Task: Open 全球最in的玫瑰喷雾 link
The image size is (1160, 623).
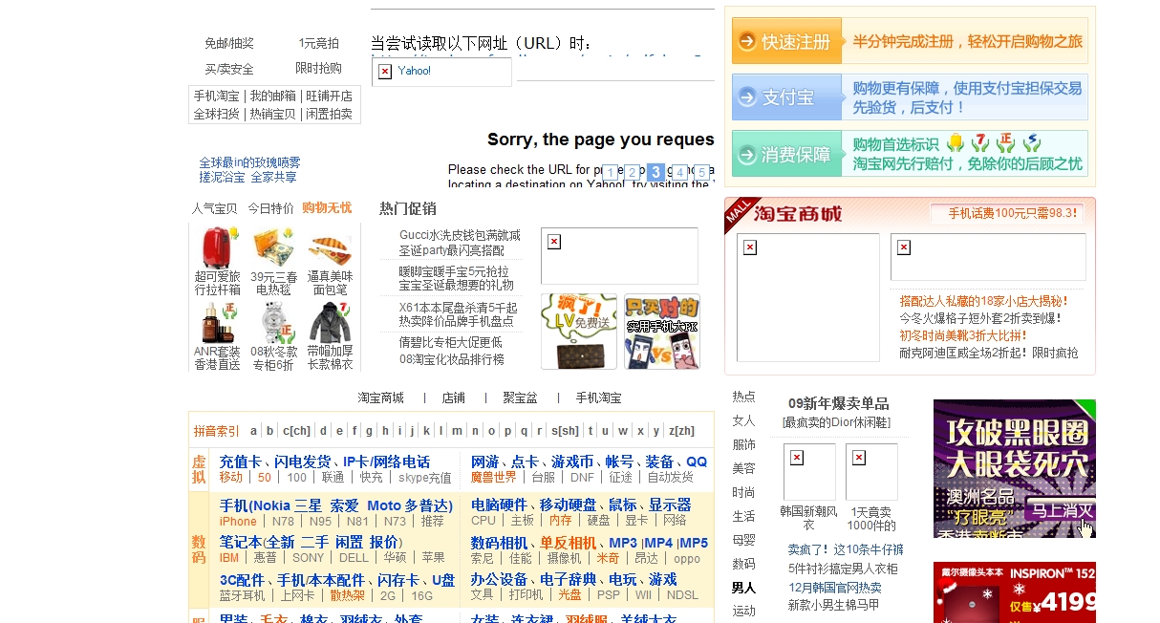Action: coord(249,162)
